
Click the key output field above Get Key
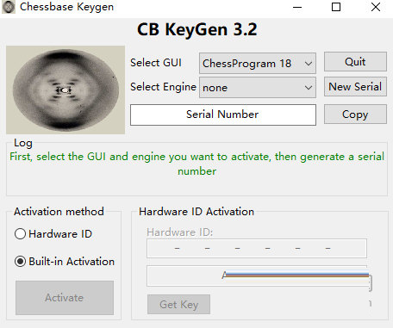coord(257,275)
